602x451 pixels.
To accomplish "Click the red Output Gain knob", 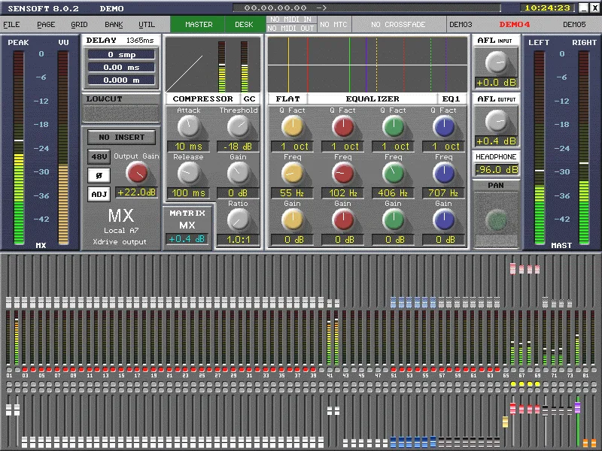I will coord(137,172).
